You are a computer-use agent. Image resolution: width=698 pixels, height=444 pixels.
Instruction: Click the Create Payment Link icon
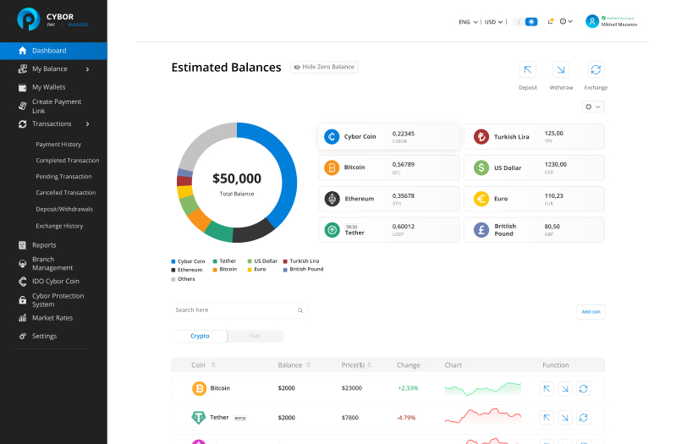22,106
